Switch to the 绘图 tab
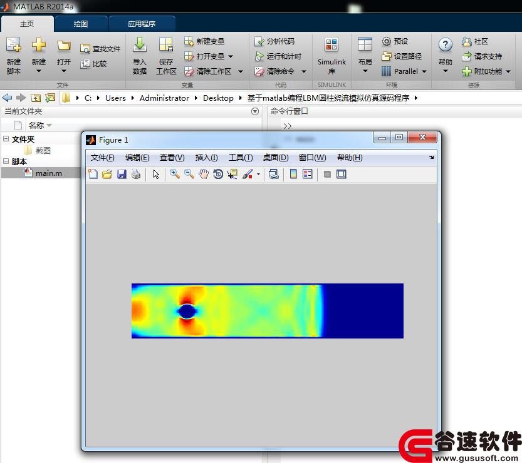 click(81, 24)
